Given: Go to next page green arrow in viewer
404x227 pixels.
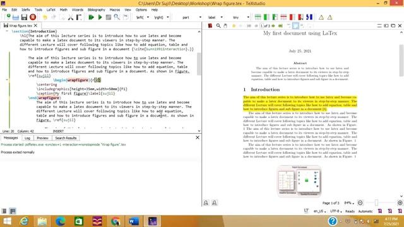Looking at the screenshot, I should coord(273,26).
